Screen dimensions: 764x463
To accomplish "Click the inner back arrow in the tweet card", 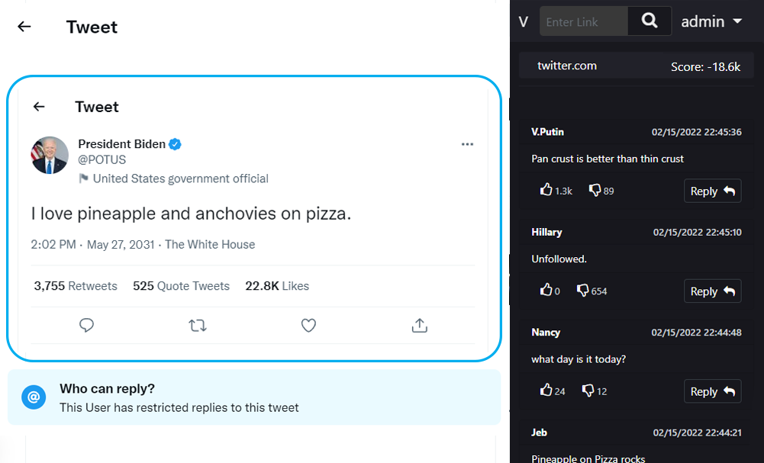I will click(39, 107).
